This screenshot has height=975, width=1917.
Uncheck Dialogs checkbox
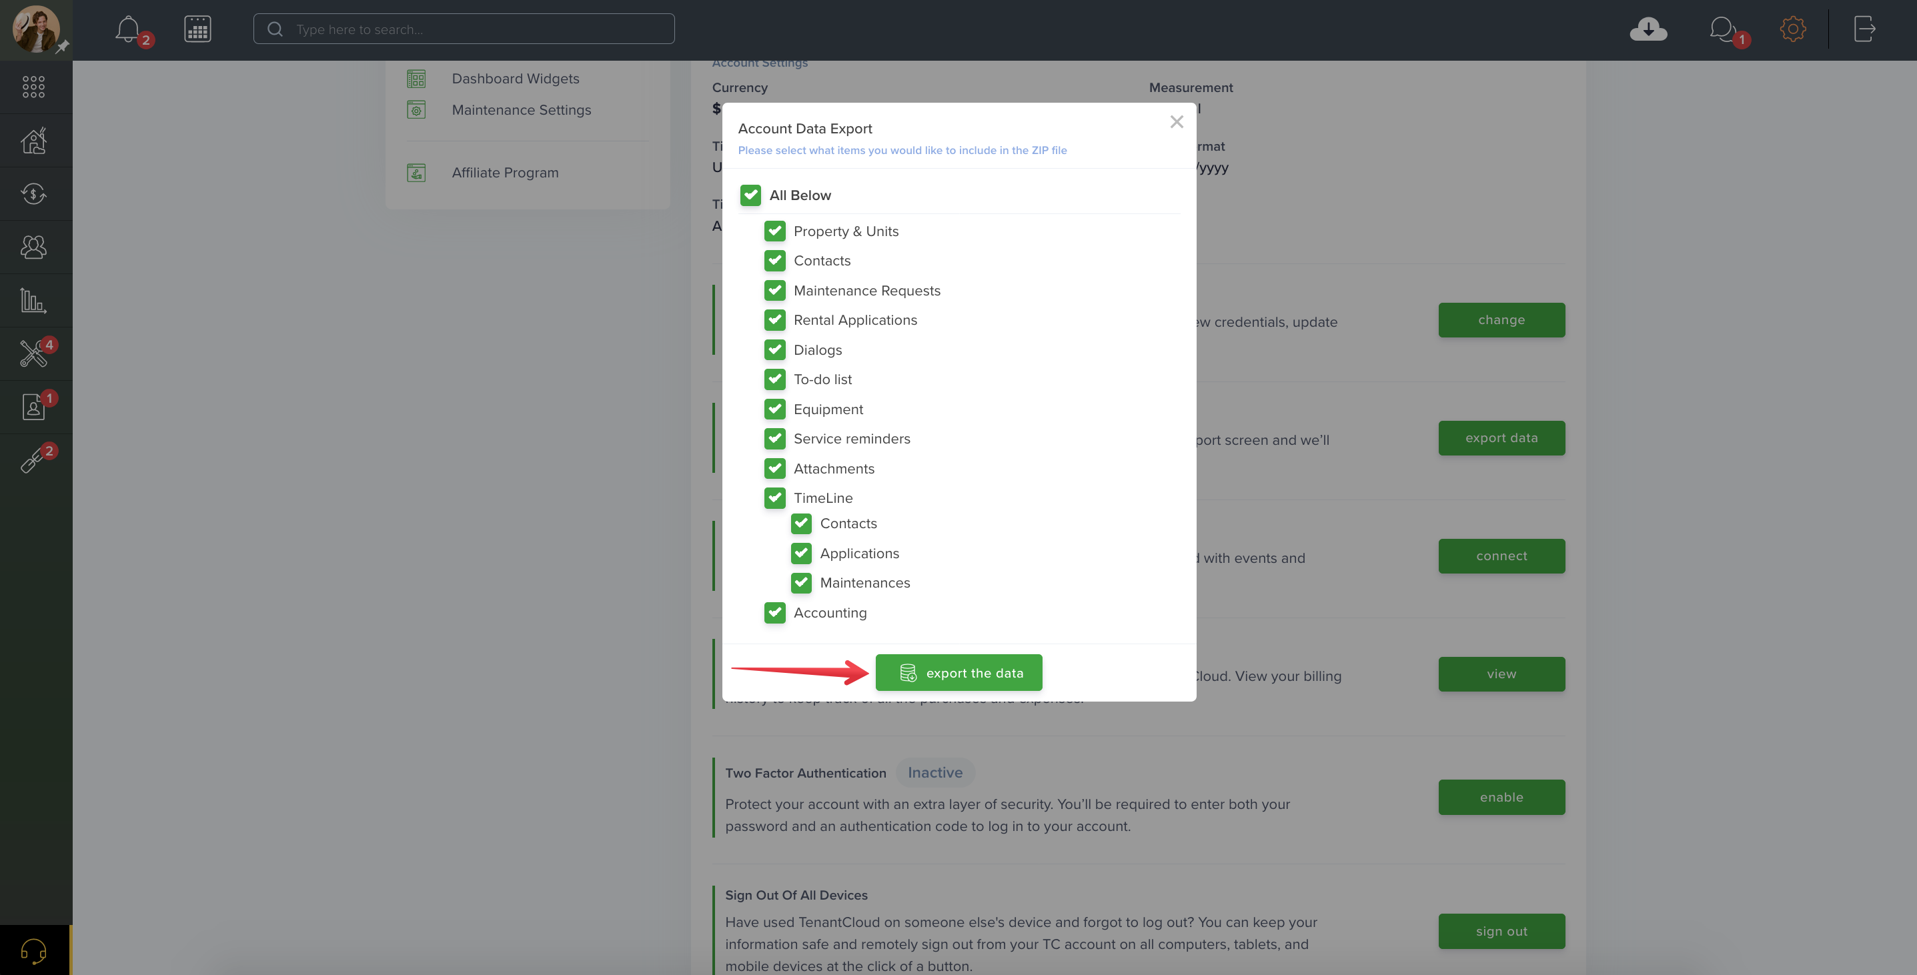pyautogui.click(x=774, y=350)
